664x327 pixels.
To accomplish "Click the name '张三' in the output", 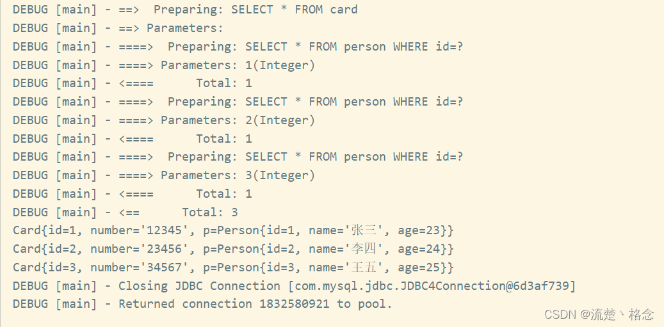I will (364, 230).
